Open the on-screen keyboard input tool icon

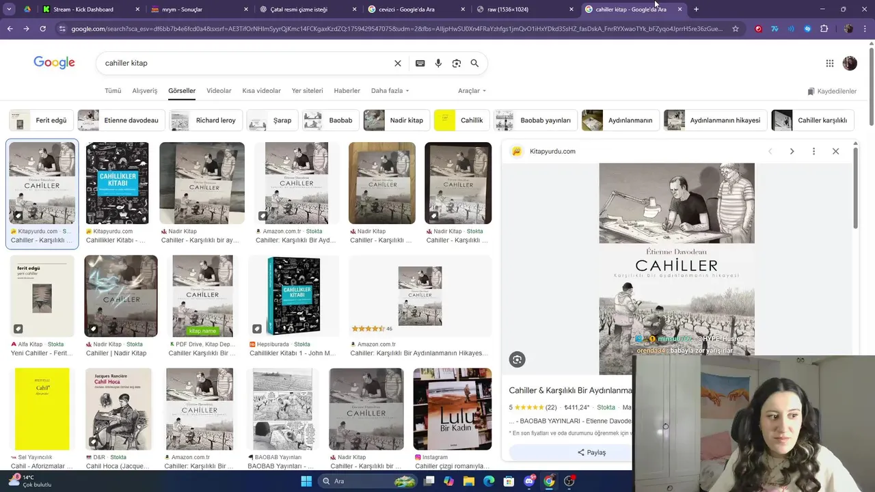420,63
